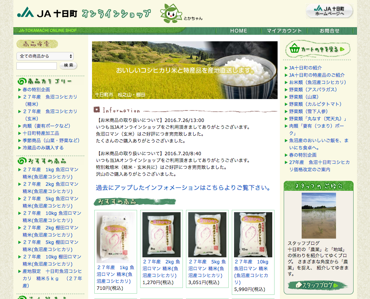Open 野菜類「丸なす（梵天丸）」 link

coord(318,119)
